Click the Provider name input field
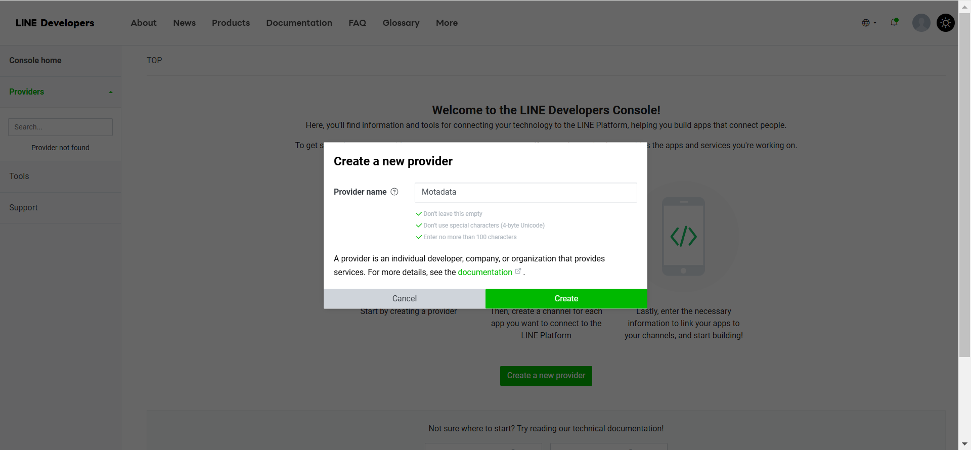971x450 pixels. pos(525,192)
